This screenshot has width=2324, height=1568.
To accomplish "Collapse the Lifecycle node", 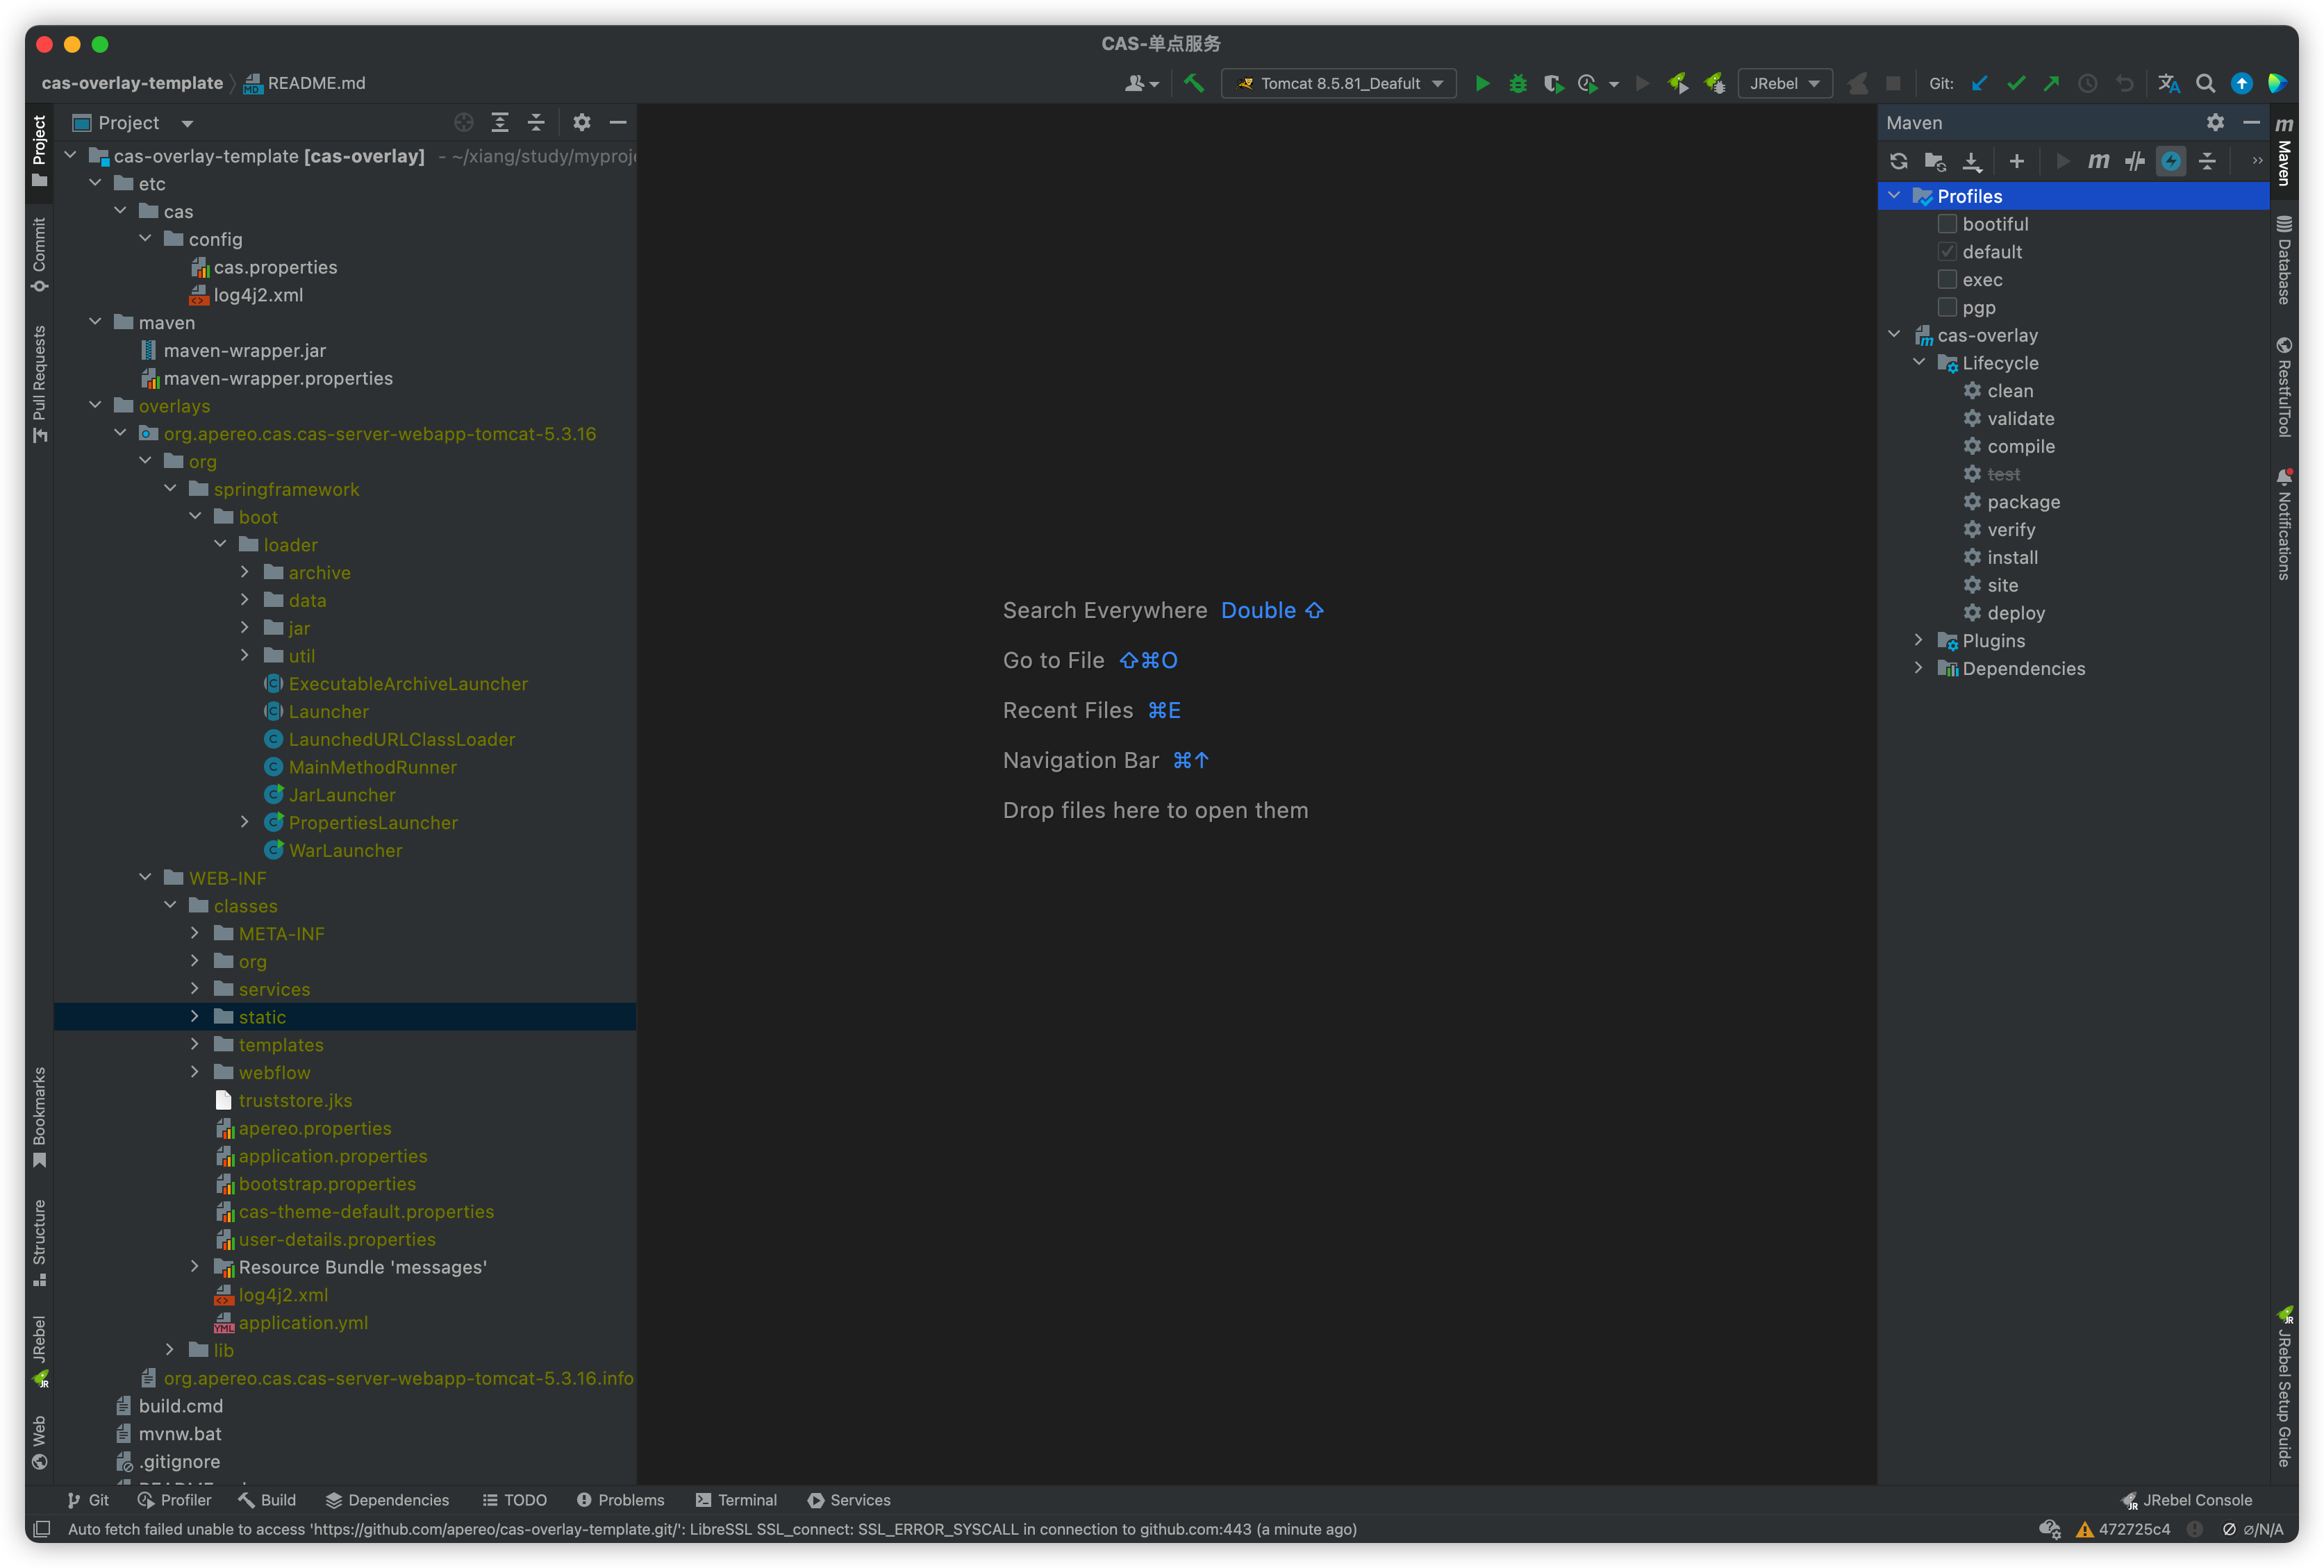I will click(1919, 362).
